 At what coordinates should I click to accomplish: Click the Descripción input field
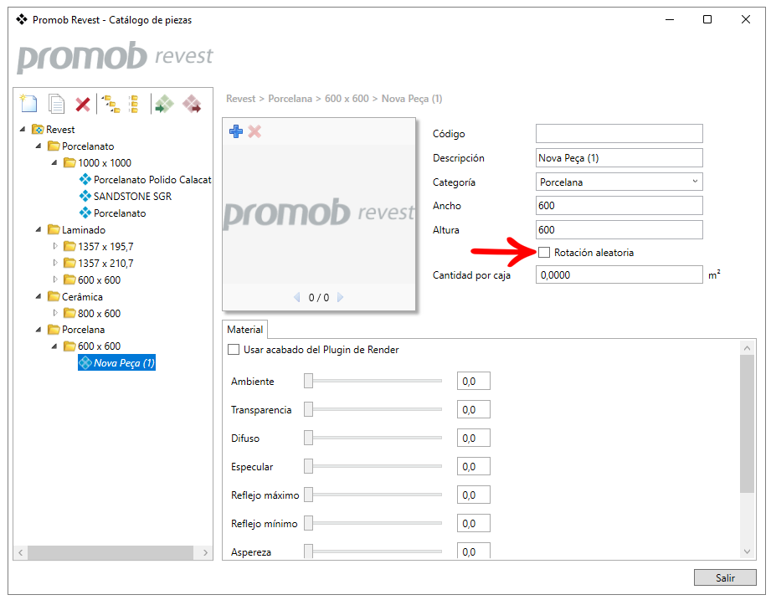[619, 157]
